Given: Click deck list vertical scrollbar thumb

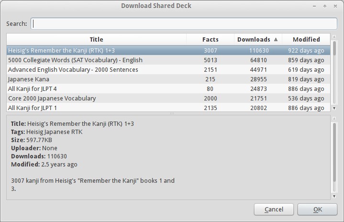Looking at the screenshot, I should (x=334, y=48).
